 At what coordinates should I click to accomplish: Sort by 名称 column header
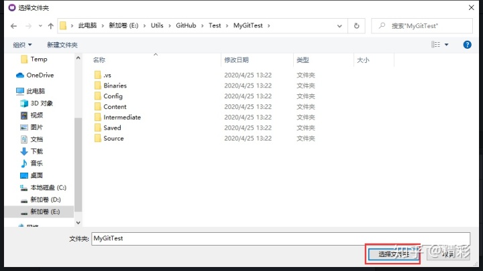99,60
